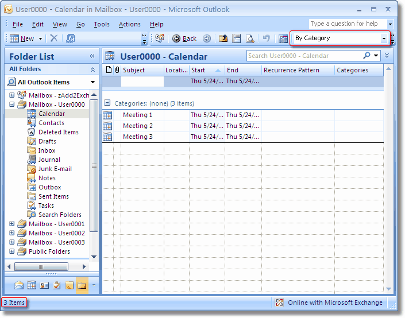Viewport: 405px width, 318px height.
Task: Click the Outlook Today toolbar icon
Action: [x=160, y=38]
